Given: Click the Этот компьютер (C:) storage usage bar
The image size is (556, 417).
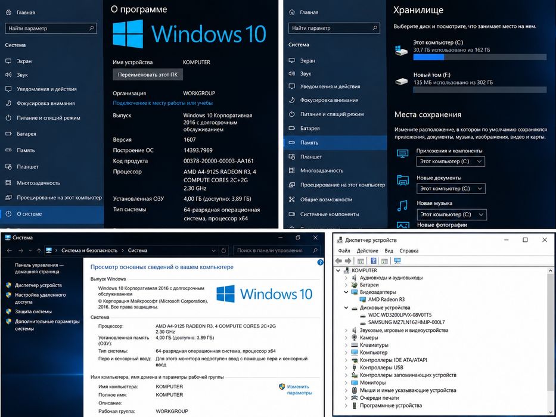Looking at the screenshot, I should 480,57.
